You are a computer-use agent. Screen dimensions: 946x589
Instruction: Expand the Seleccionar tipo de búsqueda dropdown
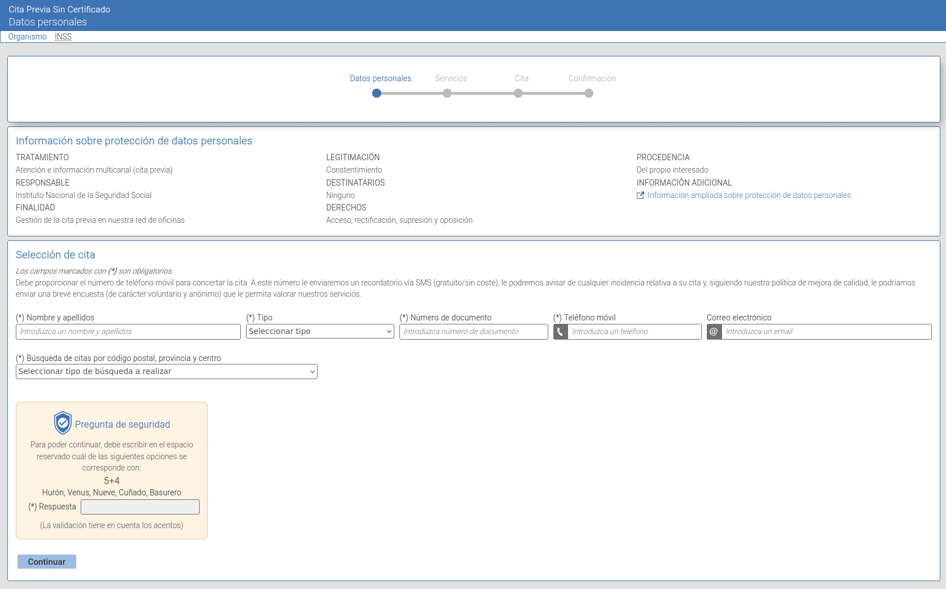pyautogui.click(x=166, y=371)
